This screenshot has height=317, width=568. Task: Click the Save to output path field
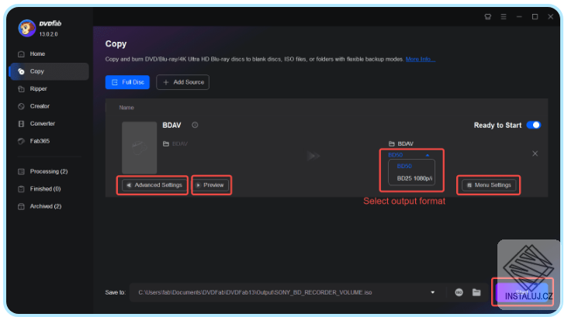(x=287, y=292)
